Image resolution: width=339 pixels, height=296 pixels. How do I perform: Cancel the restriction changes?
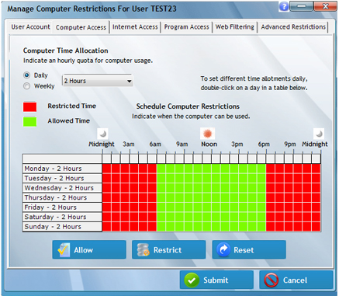click(296, 280)
